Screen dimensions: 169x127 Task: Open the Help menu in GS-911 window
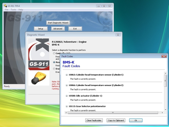[x=21, y=9]
